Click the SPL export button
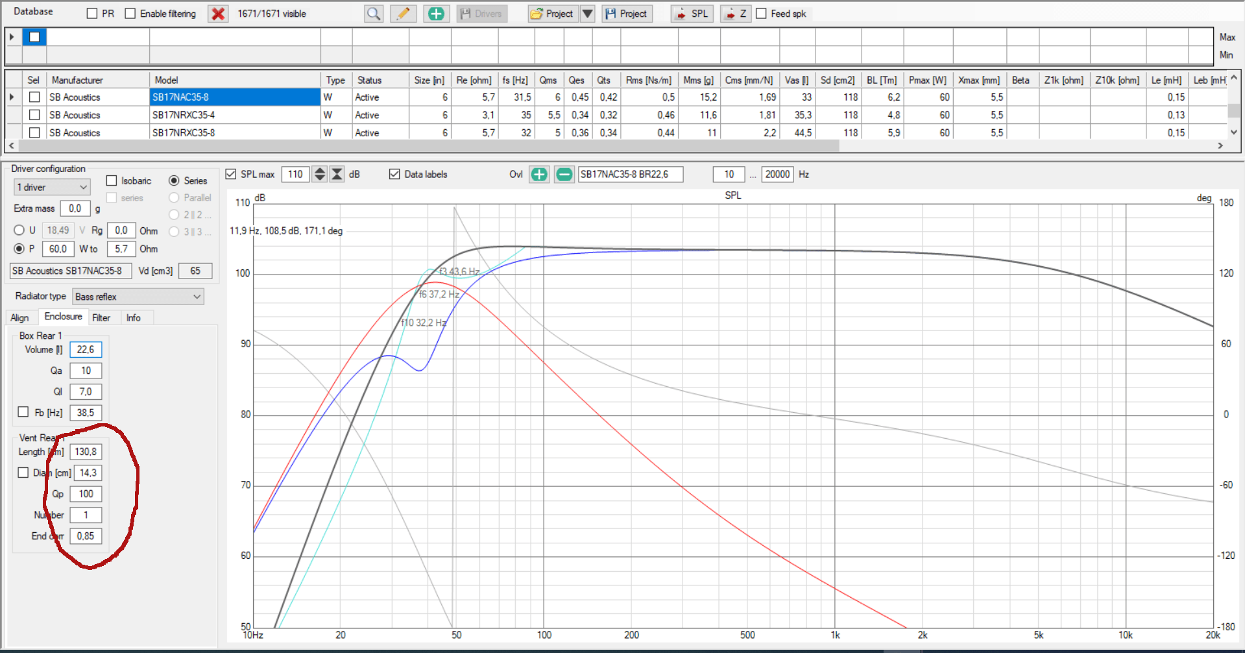This screenshot has height=653, width=1245. pos(692,14)
